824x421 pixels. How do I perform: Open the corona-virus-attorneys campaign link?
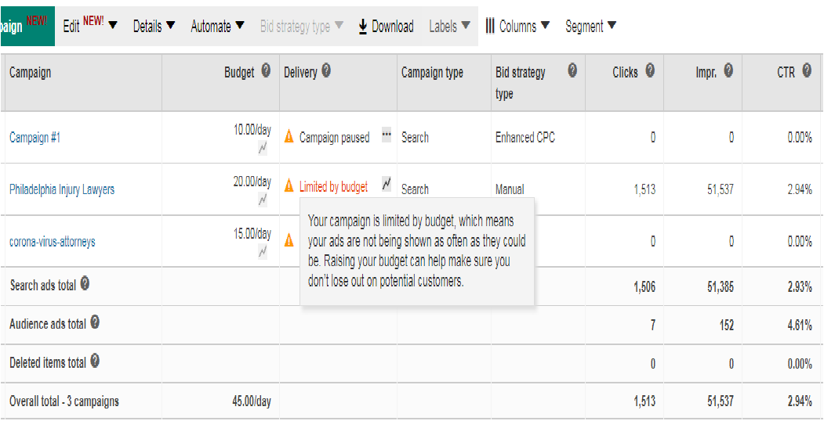click(x=53, y=242)
